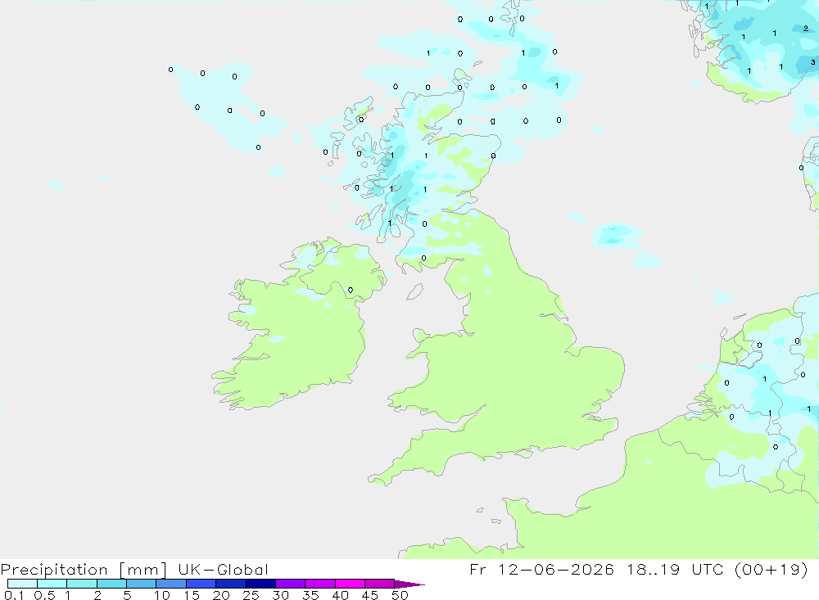819x600 pixels.
Task: Click the date 'Fr 12-06-2026'
Action: pyautogui.click(x=541, y=569)
